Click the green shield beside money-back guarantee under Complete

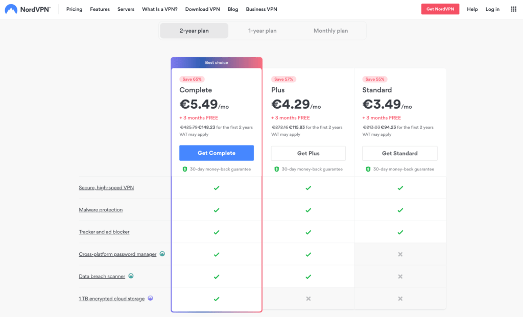[x=184, y=168]
